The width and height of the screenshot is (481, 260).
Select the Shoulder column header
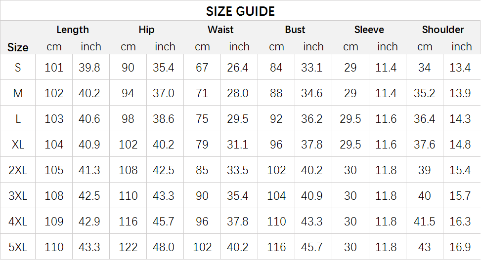(443, 30)
